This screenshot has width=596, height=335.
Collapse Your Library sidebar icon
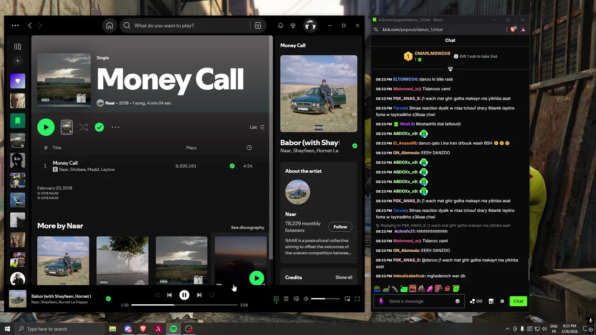click(x=18, y=47)
